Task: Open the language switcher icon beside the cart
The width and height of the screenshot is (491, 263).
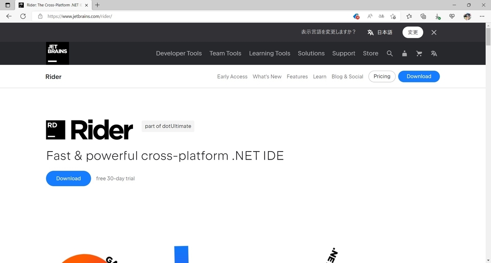Action: coord(434,53)
